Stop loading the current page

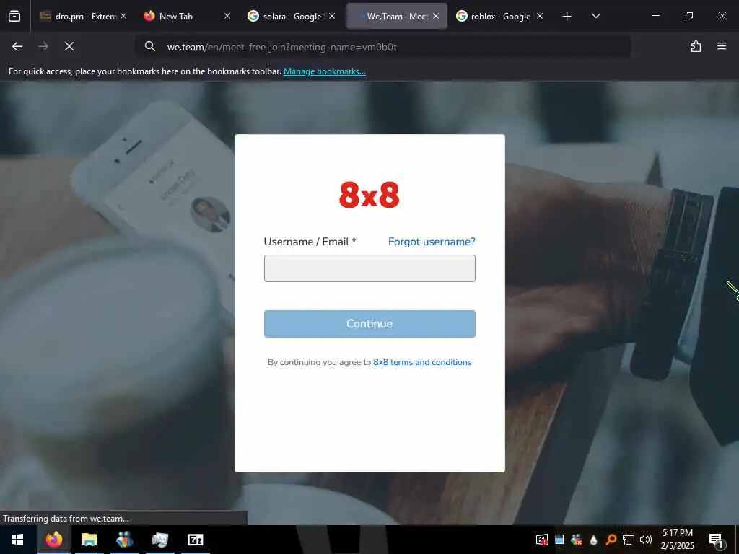pos(69,46)
